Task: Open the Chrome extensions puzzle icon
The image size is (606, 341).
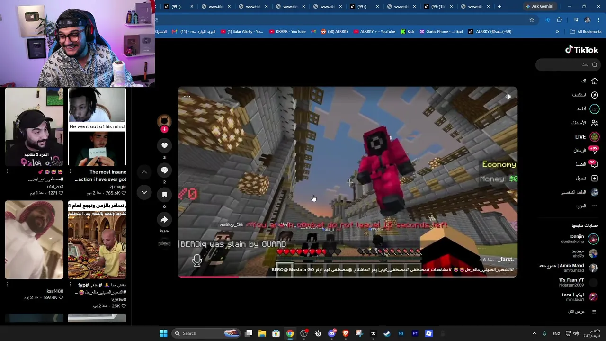Action: [559, 20]
